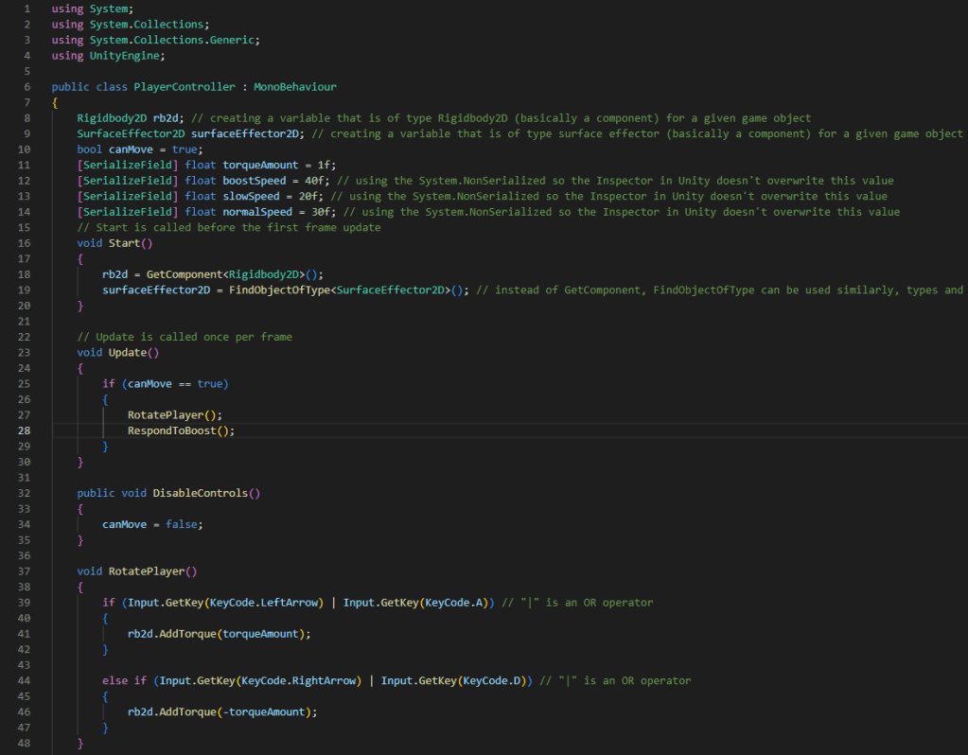Click line number 1 in the gutter
The image size is (968, 755).
[x=26, y=9]
